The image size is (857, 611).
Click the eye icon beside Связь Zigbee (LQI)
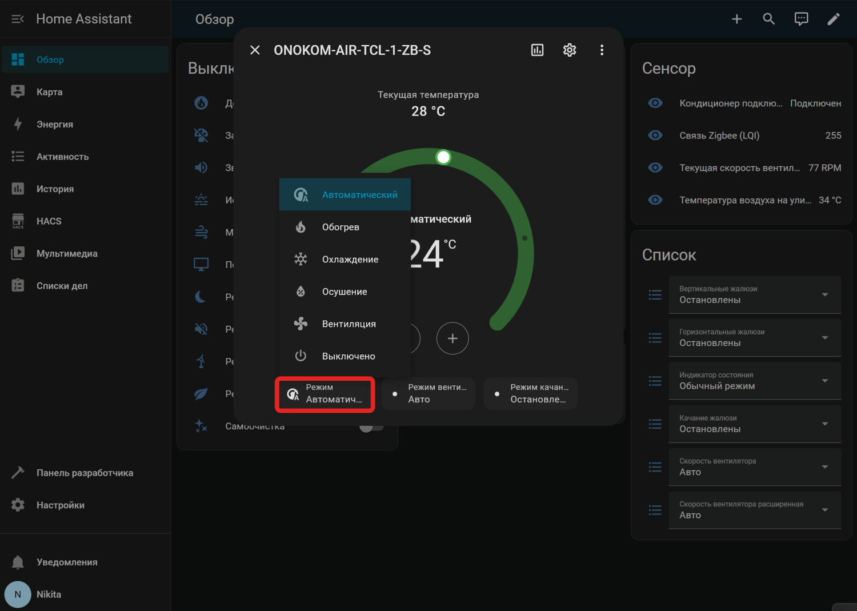655,135
